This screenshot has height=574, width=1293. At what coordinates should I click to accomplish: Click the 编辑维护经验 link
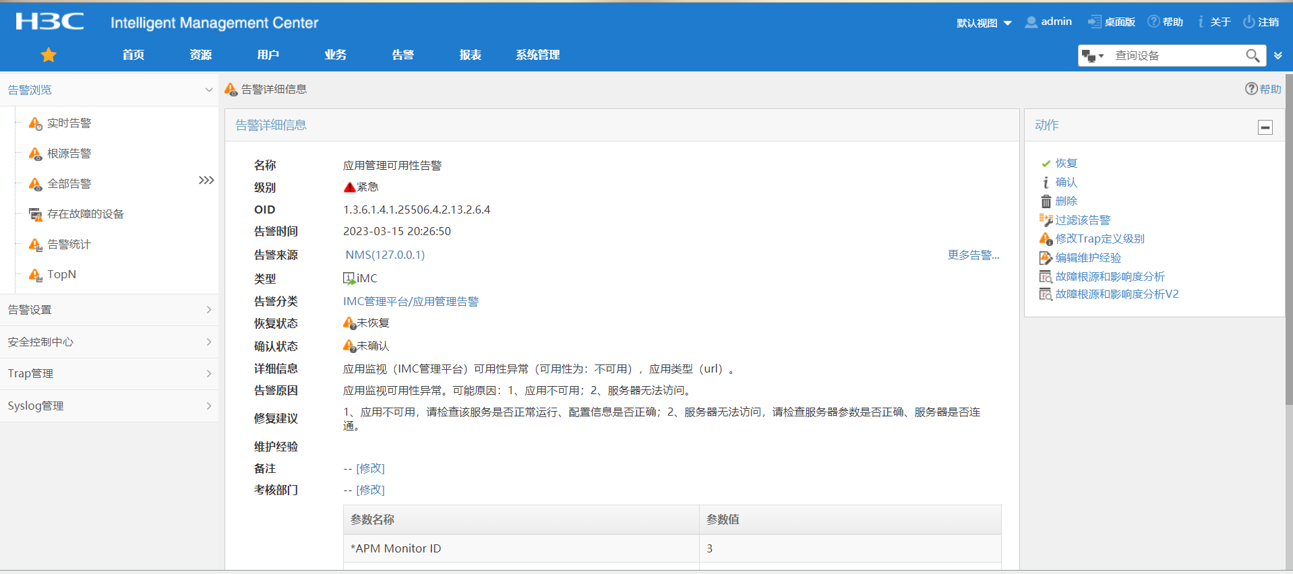[1088, 258]
